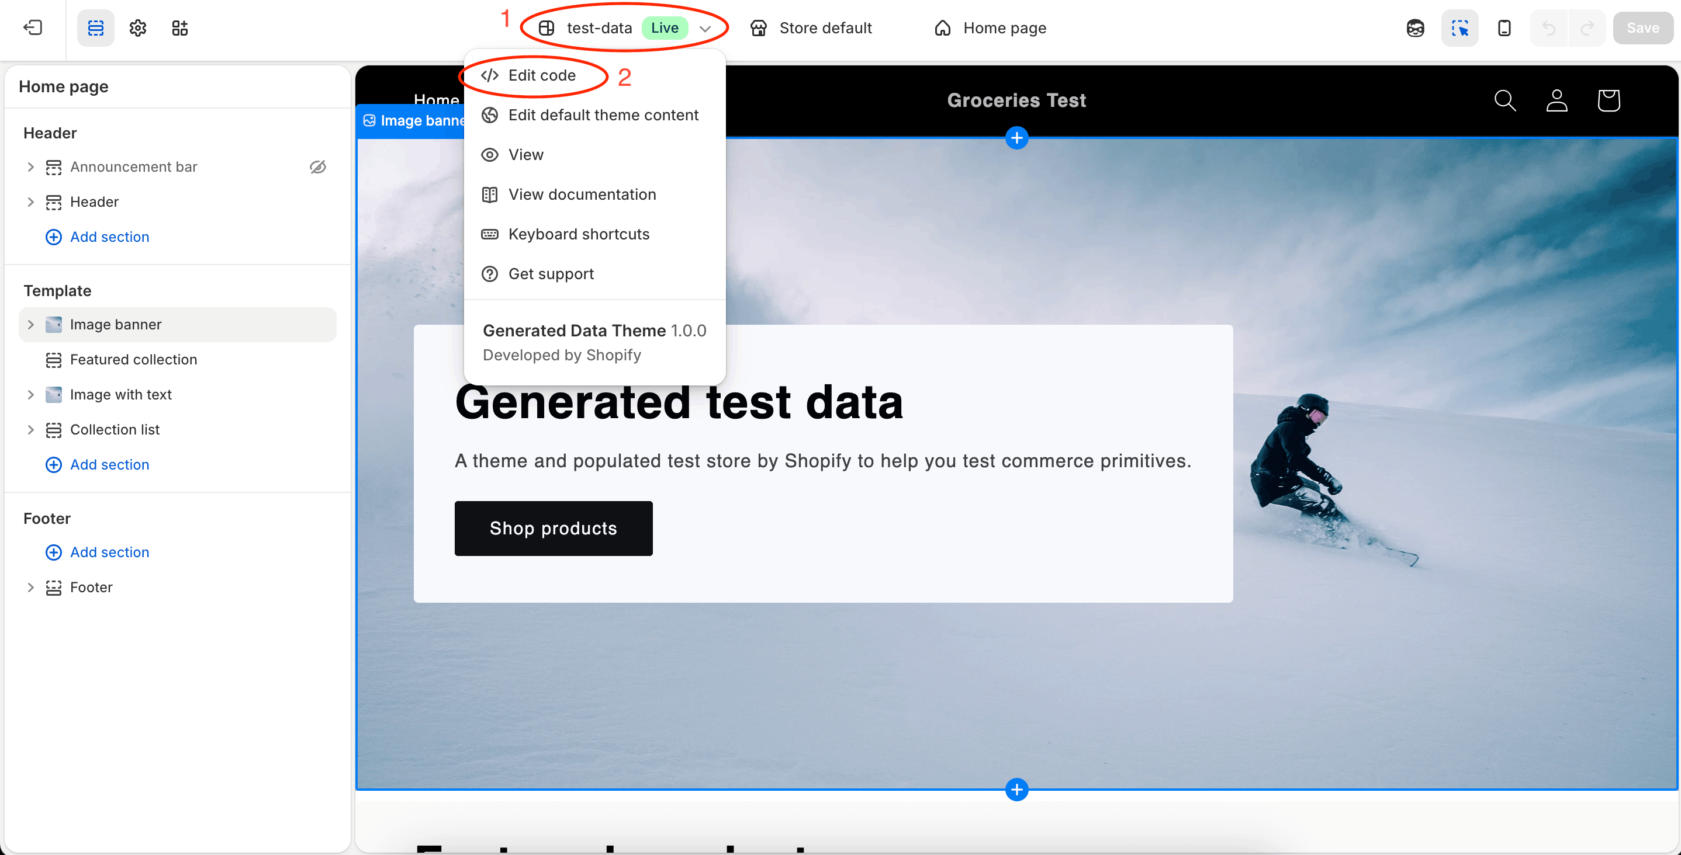Open the Sections panel icon

pyautogui.click(x=95, y=27)
